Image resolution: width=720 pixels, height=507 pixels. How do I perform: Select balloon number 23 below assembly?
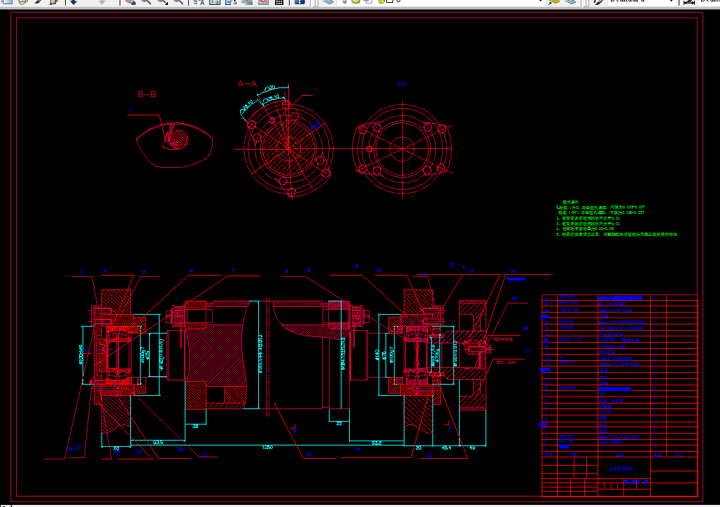139,452
